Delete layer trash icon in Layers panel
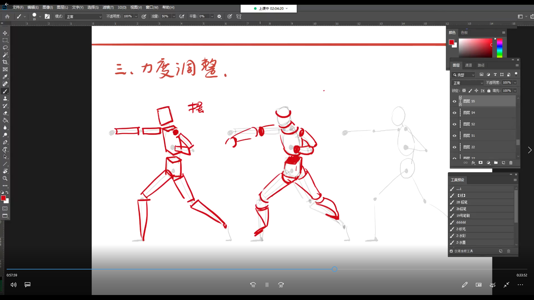The image size is (534, 300). coord(511,163)
